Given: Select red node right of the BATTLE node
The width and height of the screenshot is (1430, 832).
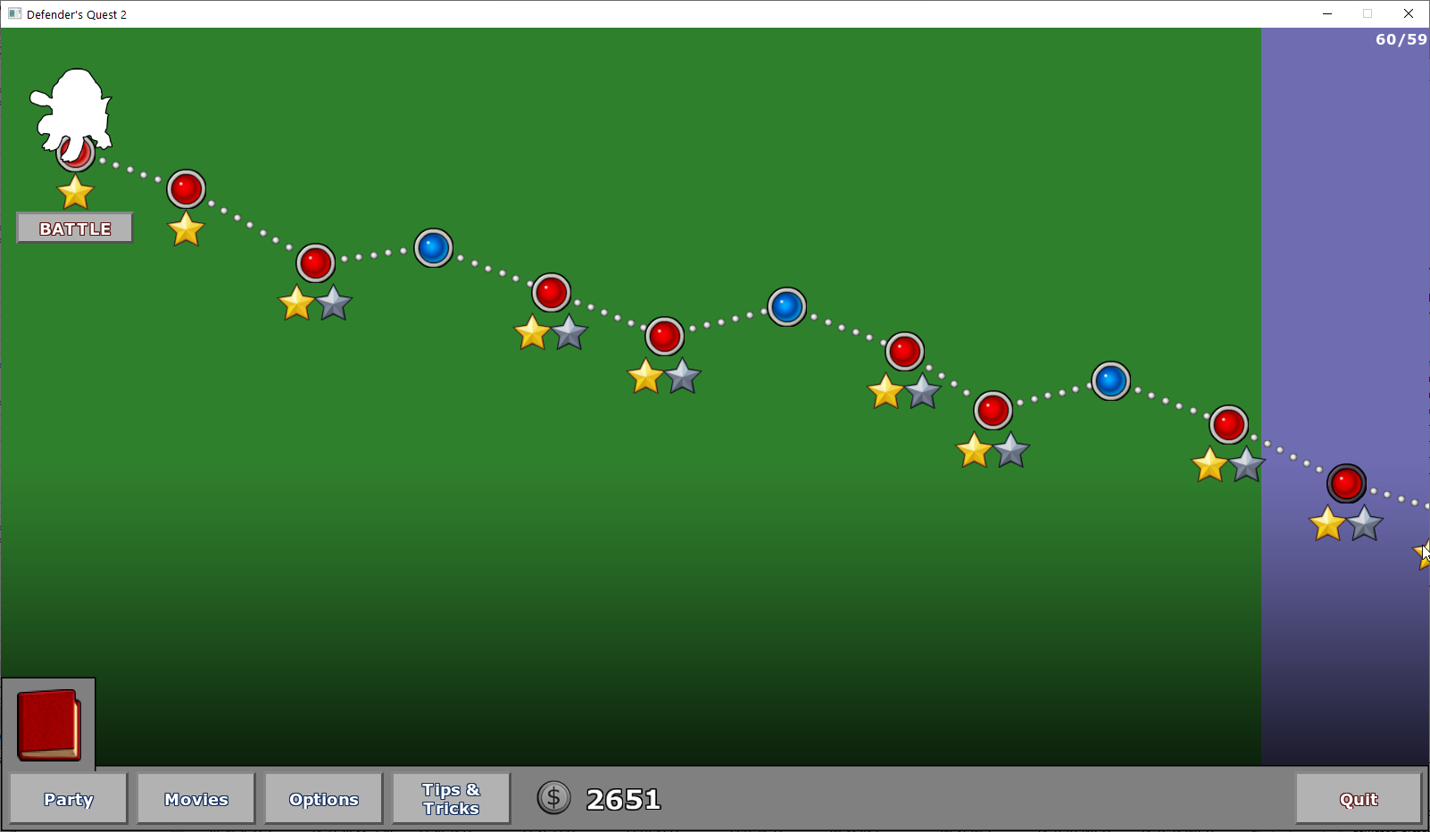Looking at the screenshot, I should tap(187, 189).
